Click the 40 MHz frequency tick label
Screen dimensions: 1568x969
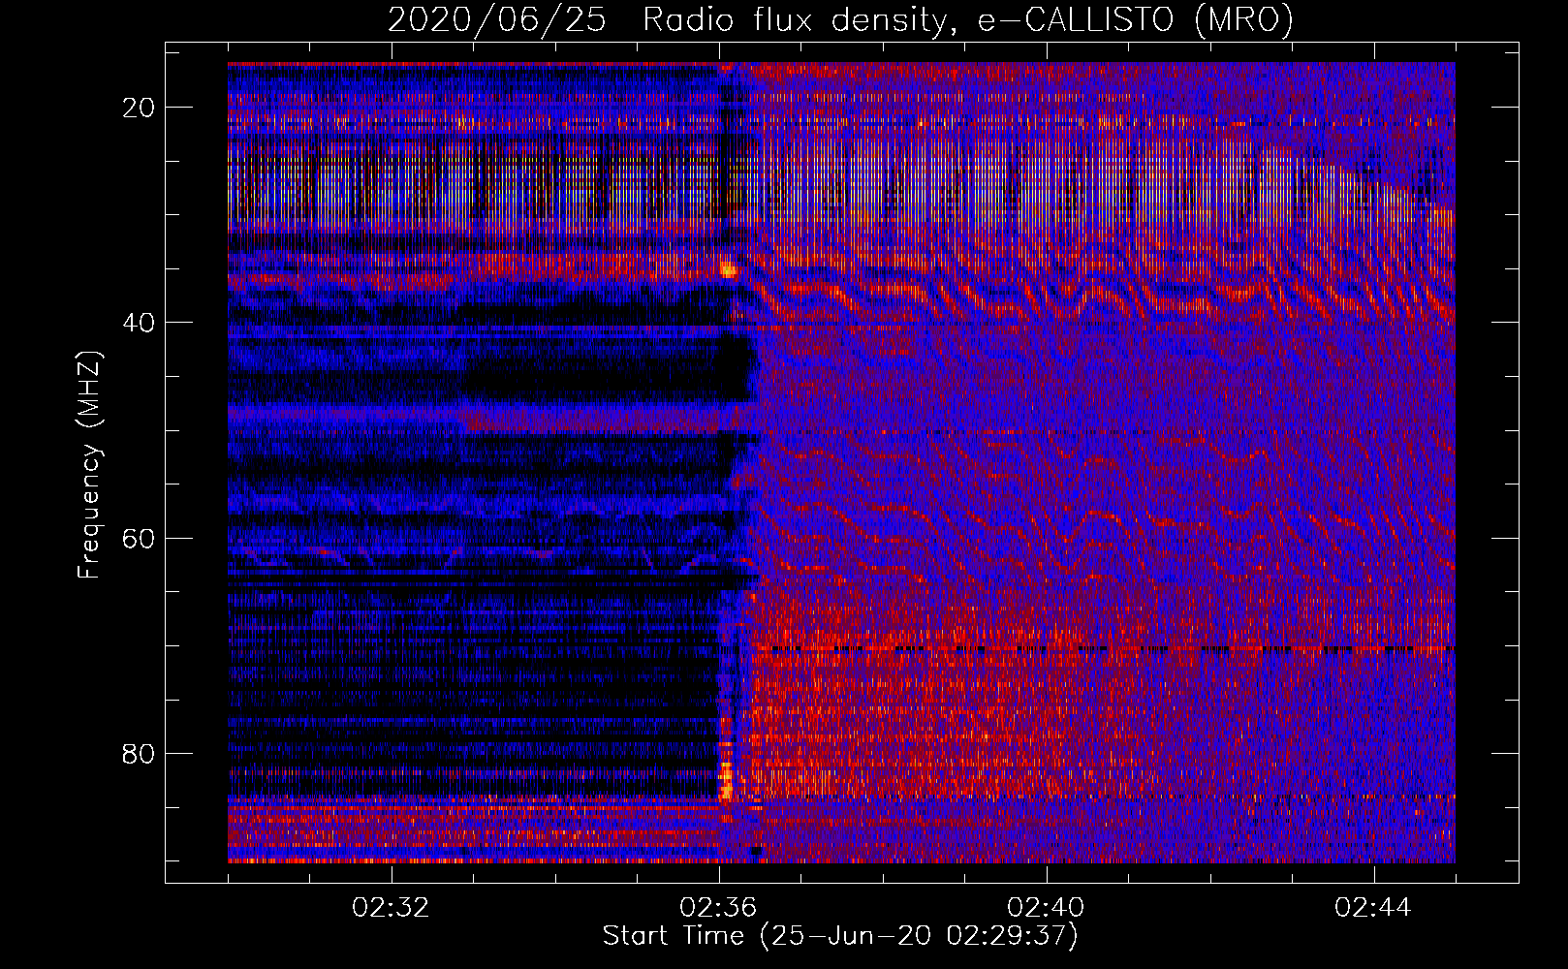click(x=140, y=323)
